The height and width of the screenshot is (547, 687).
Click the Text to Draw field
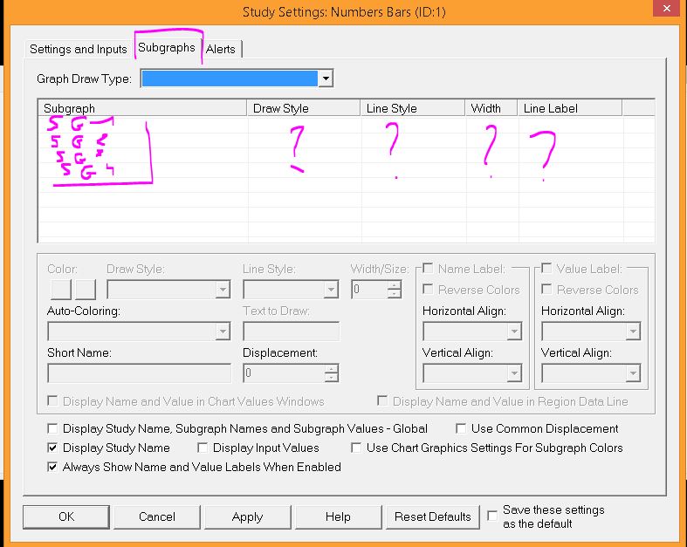[291, 332]
